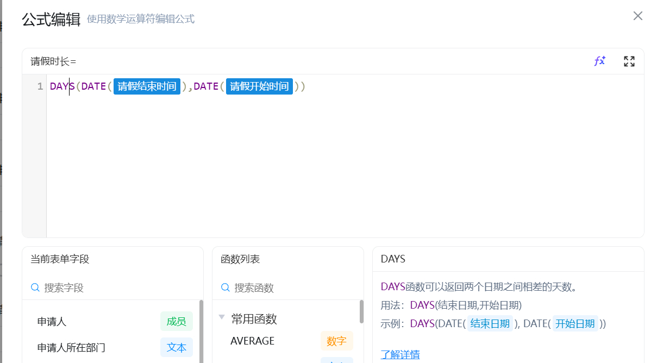Open the 了解详情 link
The height and width of the screenshot is (363, 657).
(x=400, y=354)
